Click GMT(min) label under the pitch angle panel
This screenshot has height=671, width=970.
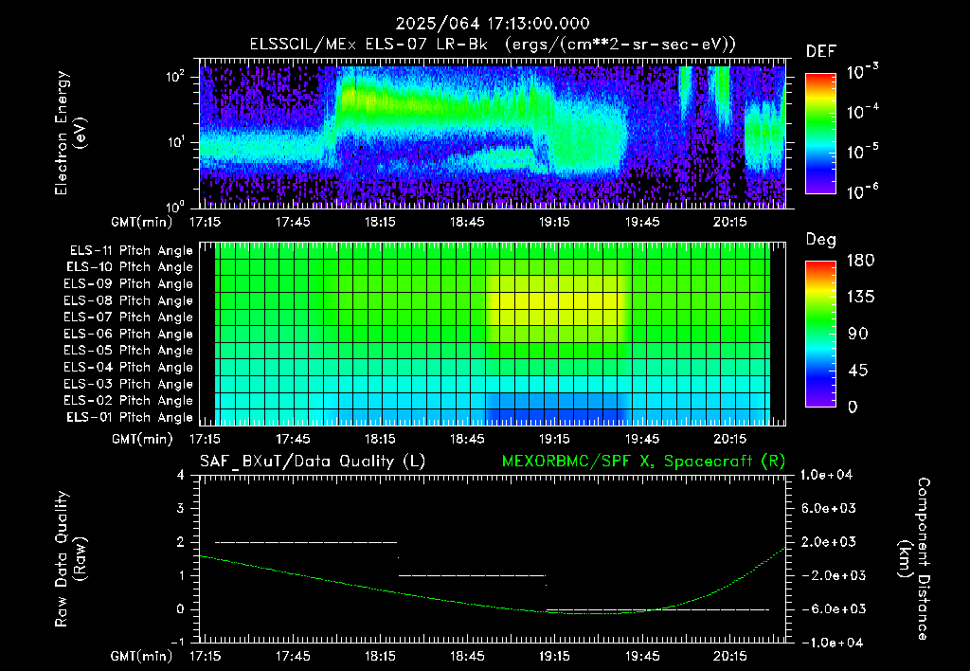142,440
